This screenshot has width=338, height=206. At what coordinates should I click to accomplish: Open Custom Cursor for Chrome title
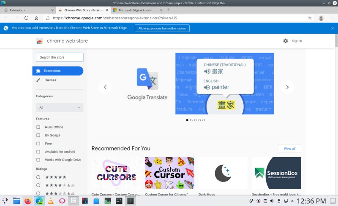click(x=166, y=194)
